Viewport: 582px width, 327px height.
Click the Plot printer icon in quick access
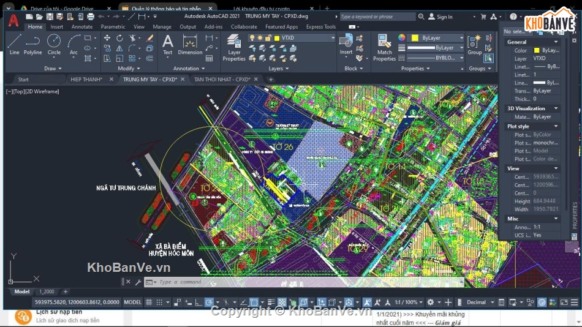pyautogui.click(x=91, y=17)
